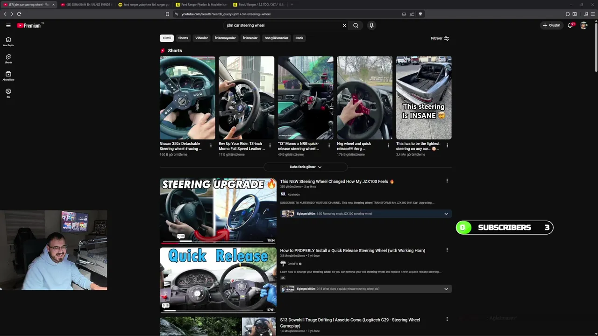Play the Quick Release video thumbnail

[218, 280]
